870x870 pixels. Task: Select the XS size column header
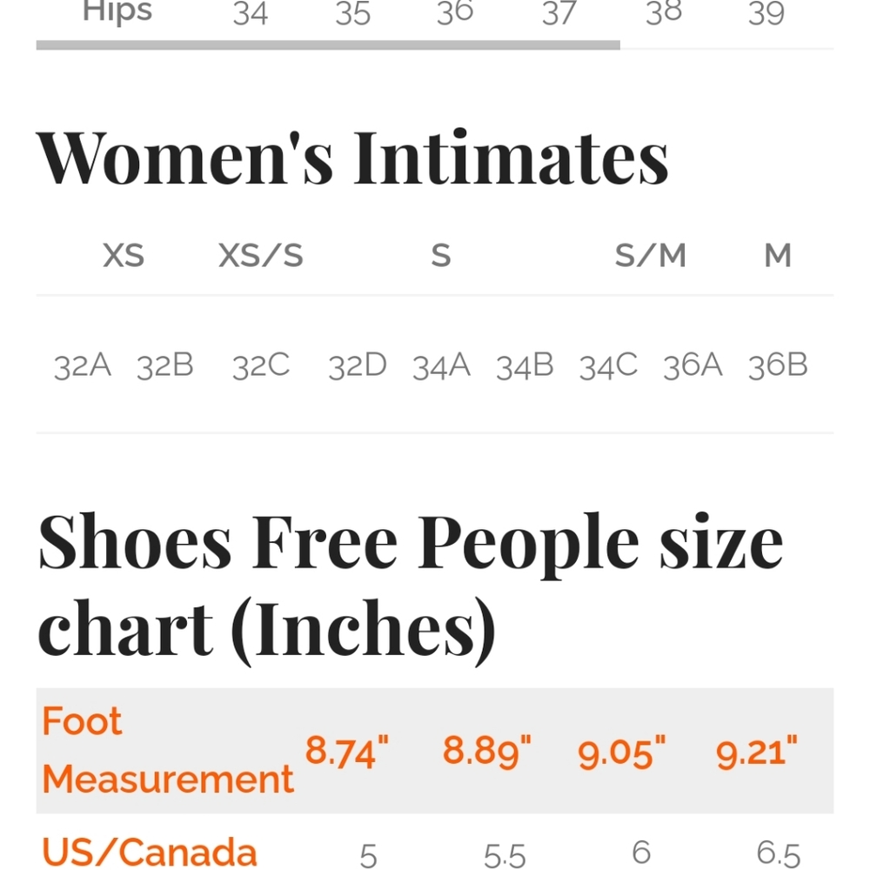124,256
